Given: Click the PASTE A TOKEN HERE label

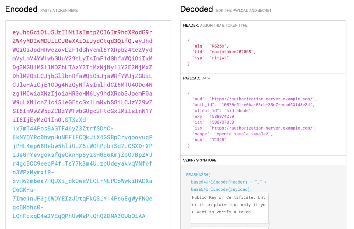Looking at the screenshot, I should (x=59, y=10).
